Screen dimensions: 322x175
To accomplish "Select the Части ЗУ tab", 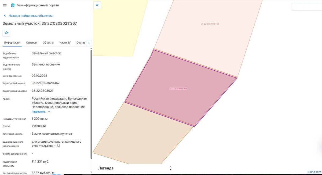I will 65,43.
